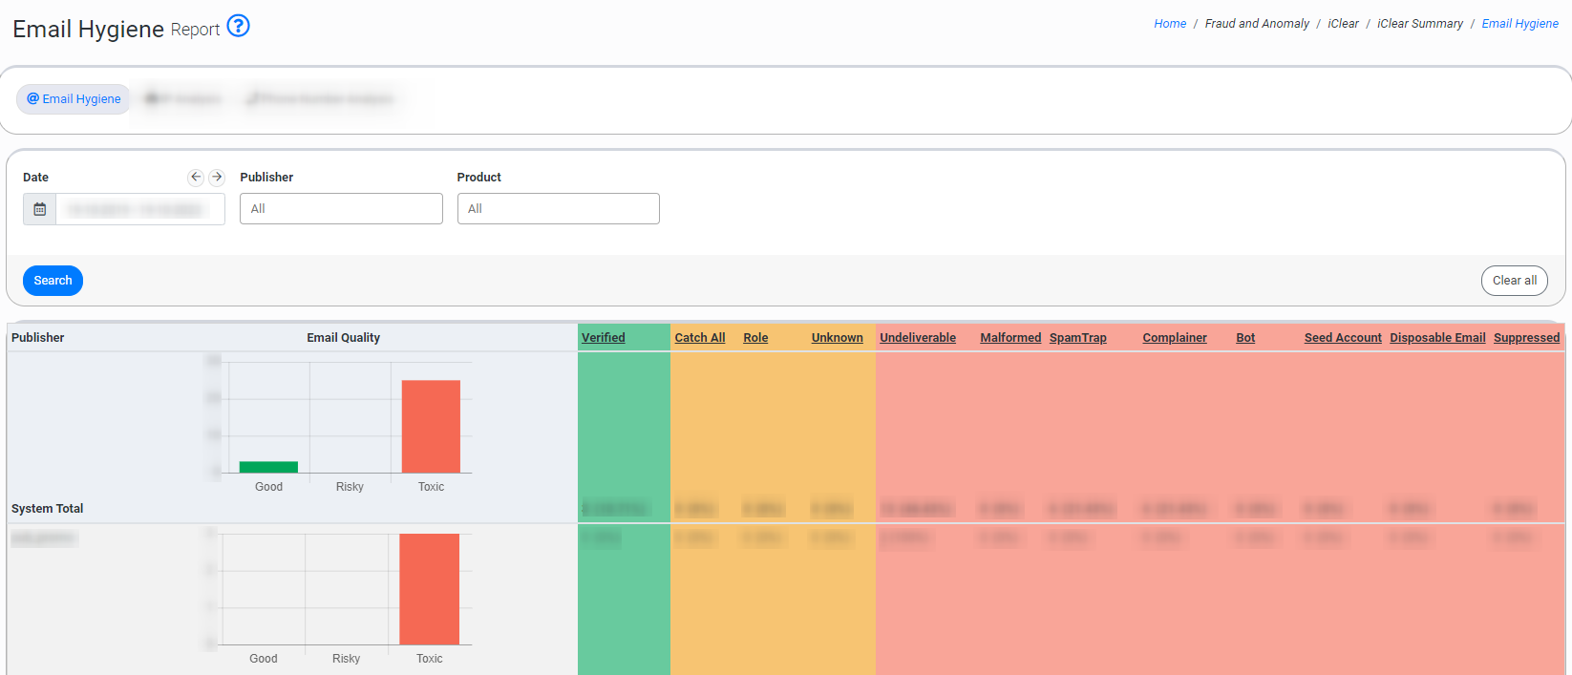
Task: Open the Publisher dropdown
Action: pos(341,209)
